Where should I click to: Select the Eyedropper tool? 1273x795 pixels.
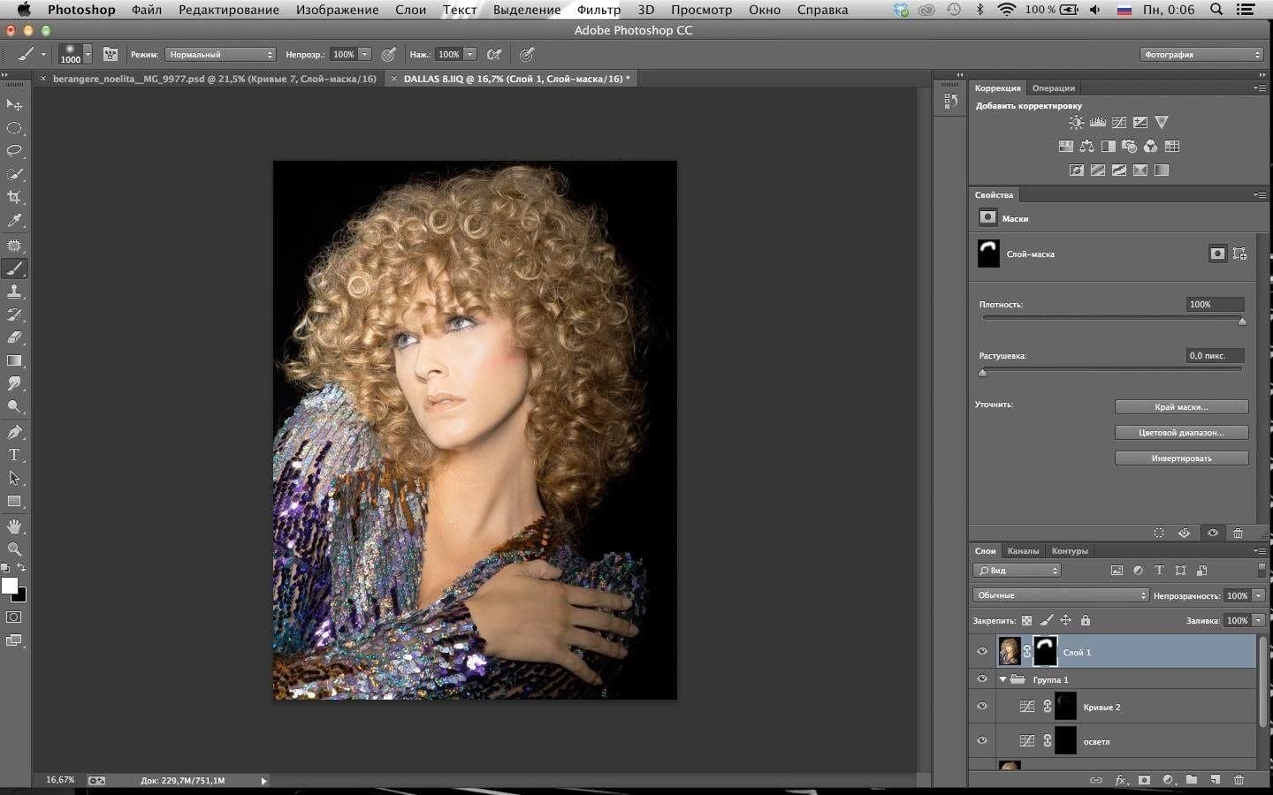(x=14, y=220)
